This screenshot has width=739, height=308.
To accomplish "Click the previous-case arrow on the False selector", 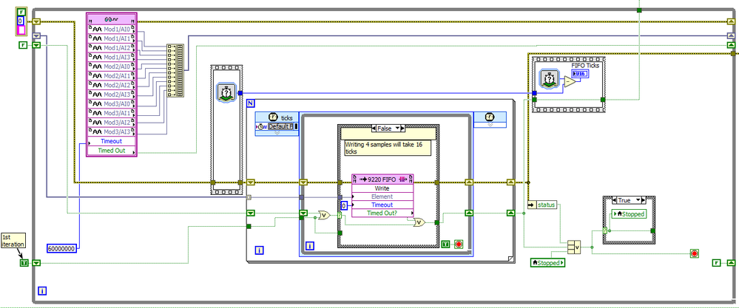I will pos(375,128).
